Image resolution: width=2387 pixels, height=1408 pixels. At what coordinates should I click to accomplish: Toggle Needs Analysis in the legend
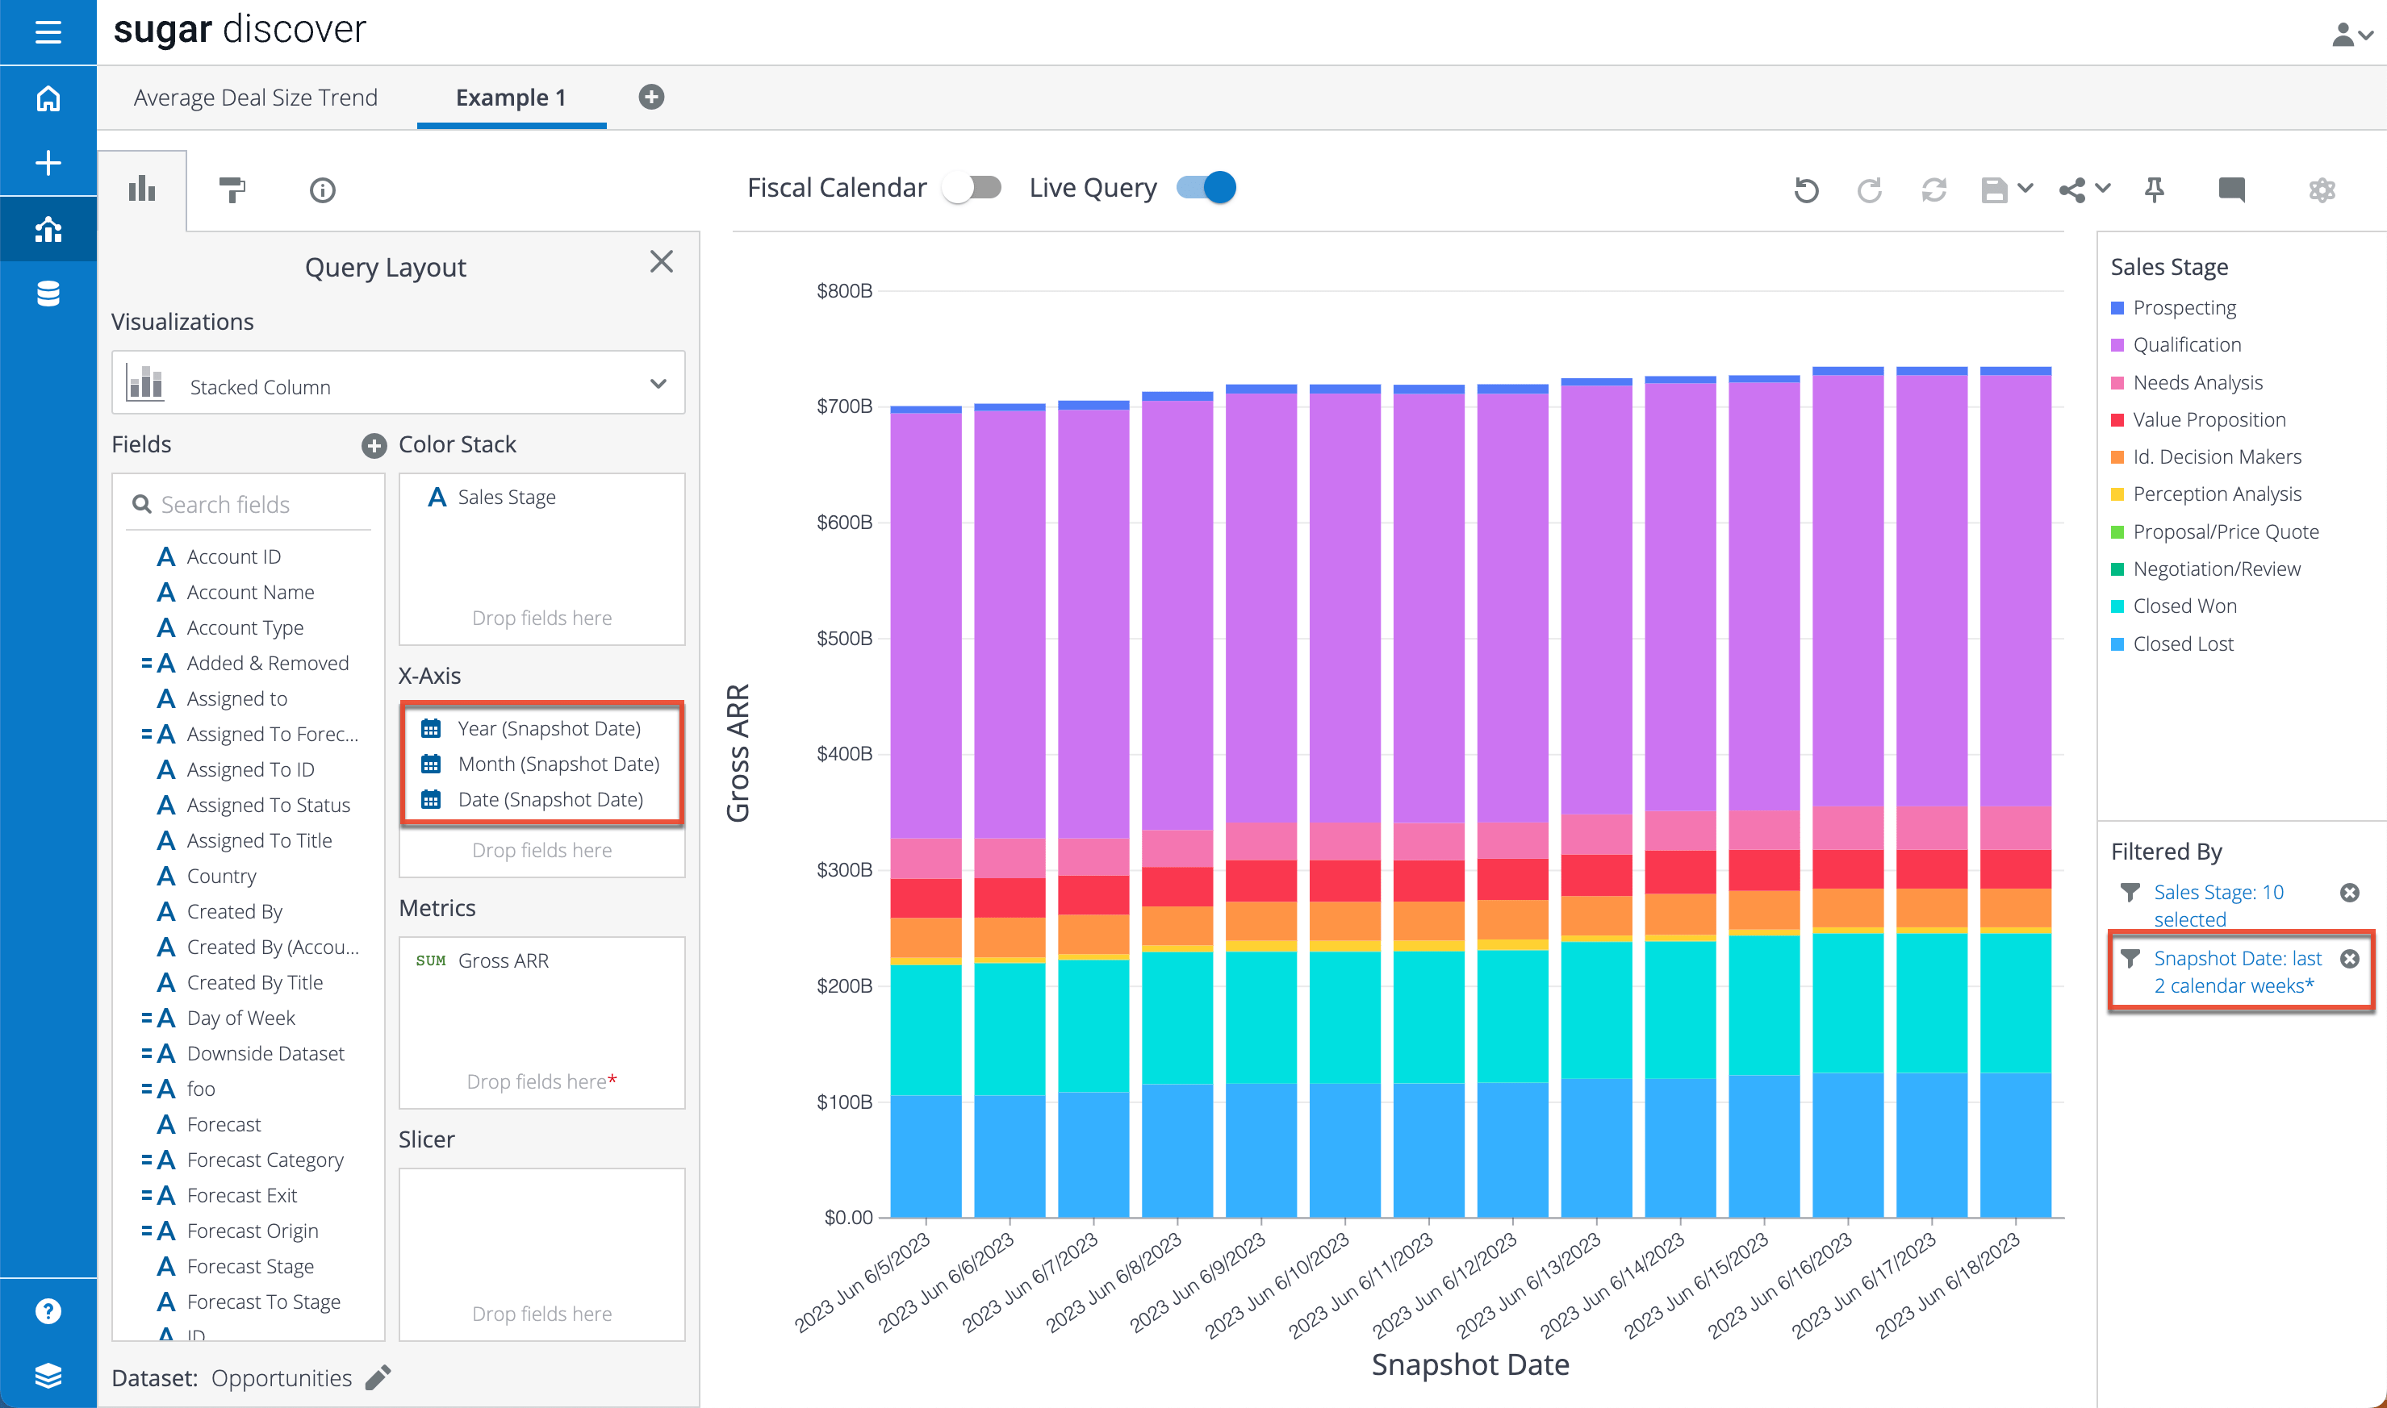point(2186,382)
